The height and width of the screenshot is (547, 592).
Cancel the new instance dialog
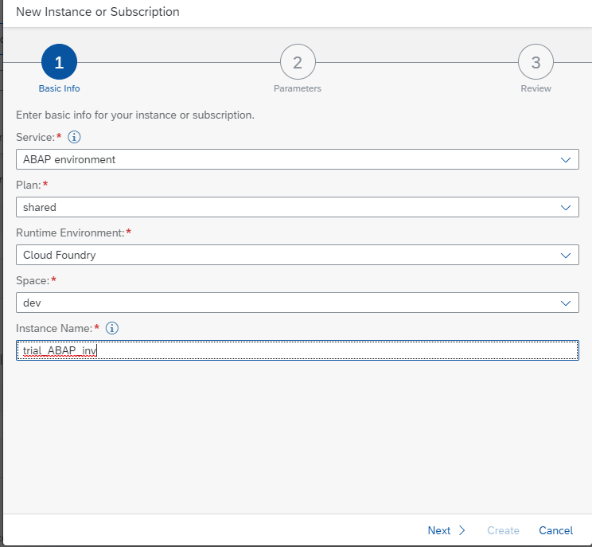tap(555, 530)
